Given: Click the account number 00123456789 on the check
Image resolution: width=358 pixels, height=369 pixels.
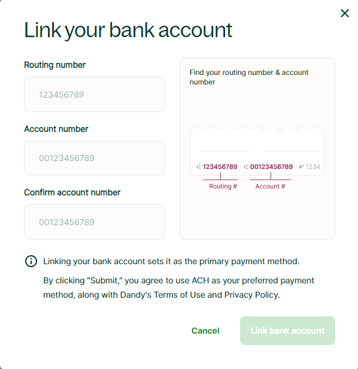Looking at the screenshot, I should click(x=271, y=167).
